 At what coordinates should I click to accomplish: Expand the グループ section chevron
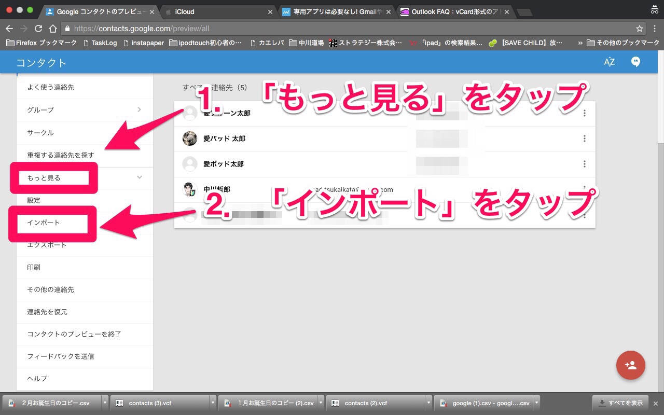pyautogui.click(x=139, y=109)
